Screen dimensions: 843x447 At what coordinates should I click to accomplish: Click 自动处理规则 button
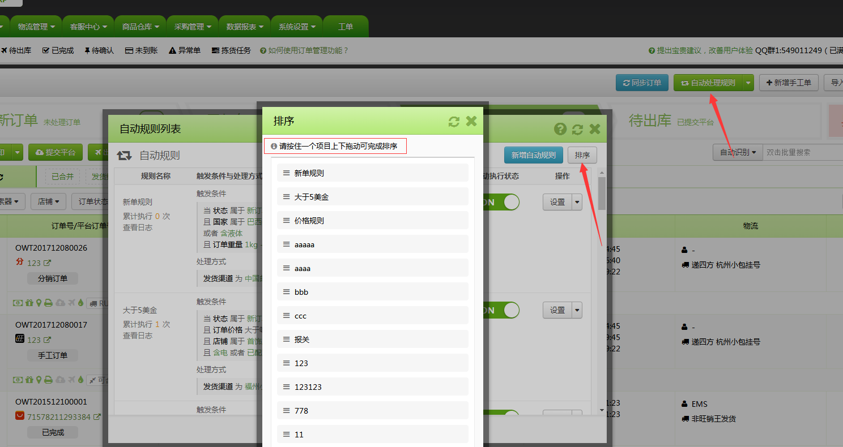(709, 83)
